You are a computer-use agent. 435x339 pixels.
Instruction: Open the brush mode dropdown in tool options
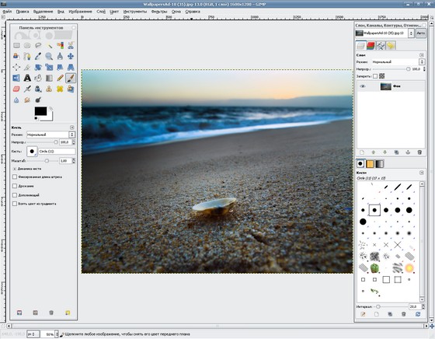[50, 135]
